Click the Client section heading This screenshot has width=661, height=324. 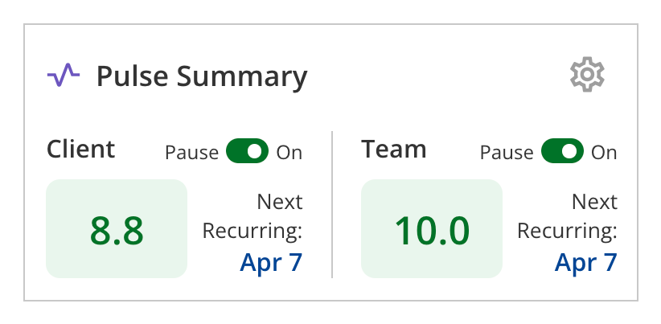click(x=80, y=150)
